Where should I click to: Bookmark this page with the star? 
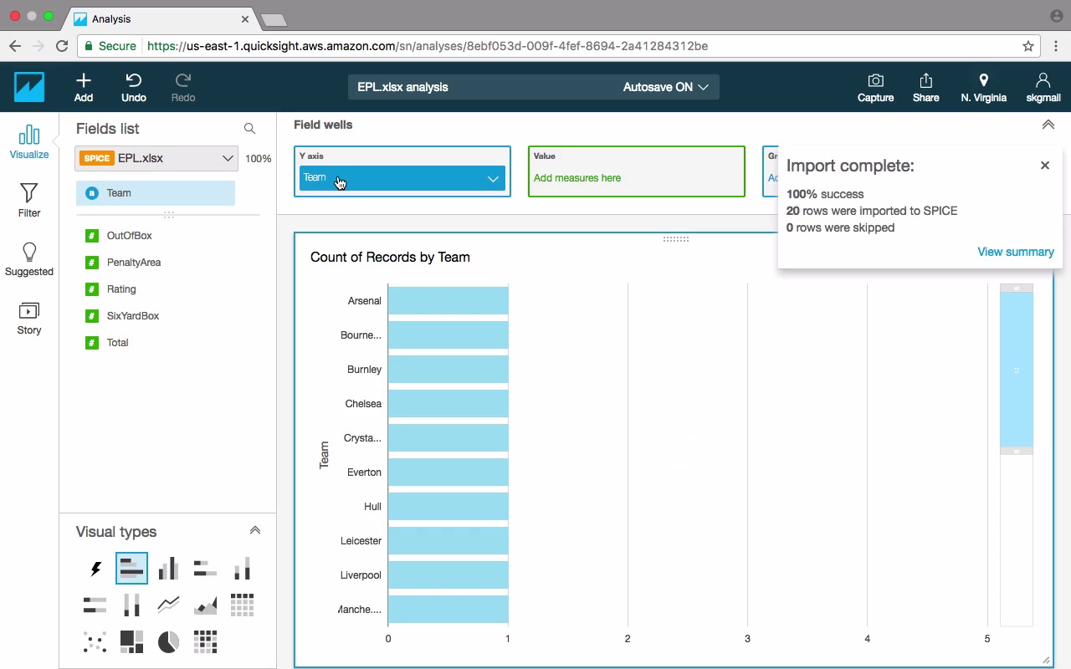pyautogui.click(x=1028, y=46)
